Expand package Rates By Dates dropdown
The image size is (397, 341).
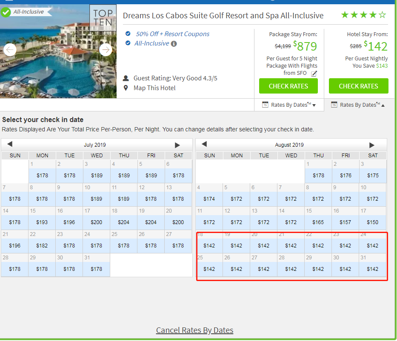(289, 105)
